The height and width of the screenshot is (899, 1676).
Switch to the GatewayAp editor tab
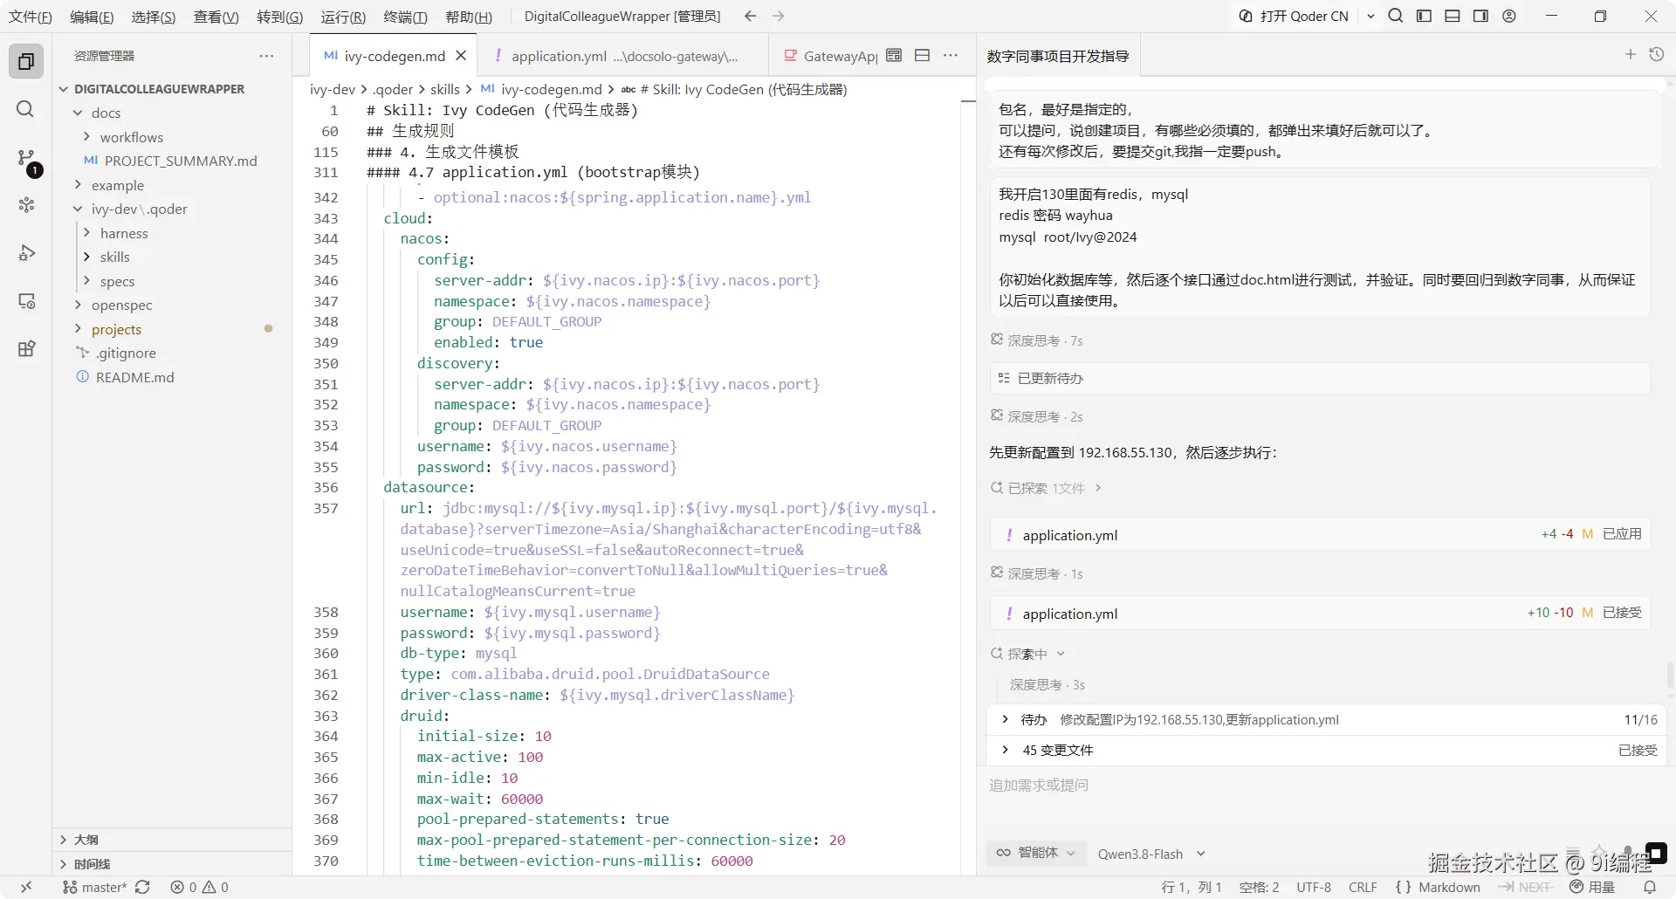click(830, 56)
